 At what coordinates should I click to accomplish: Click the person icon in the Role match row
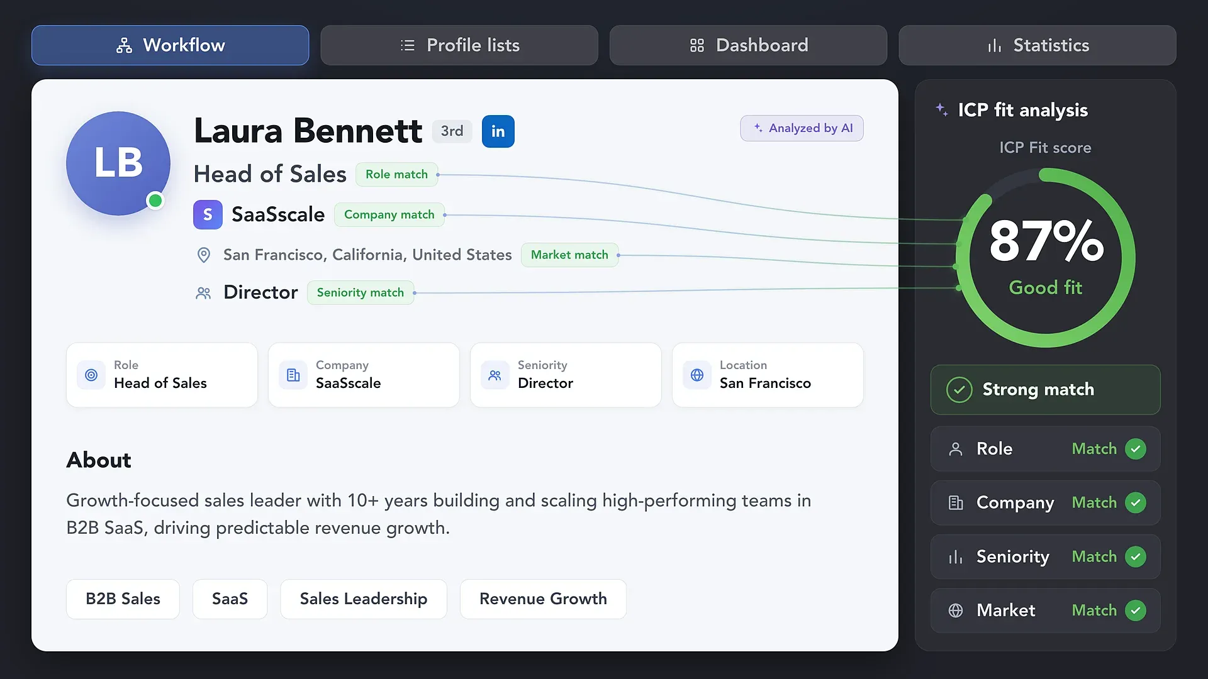point(956,449)
